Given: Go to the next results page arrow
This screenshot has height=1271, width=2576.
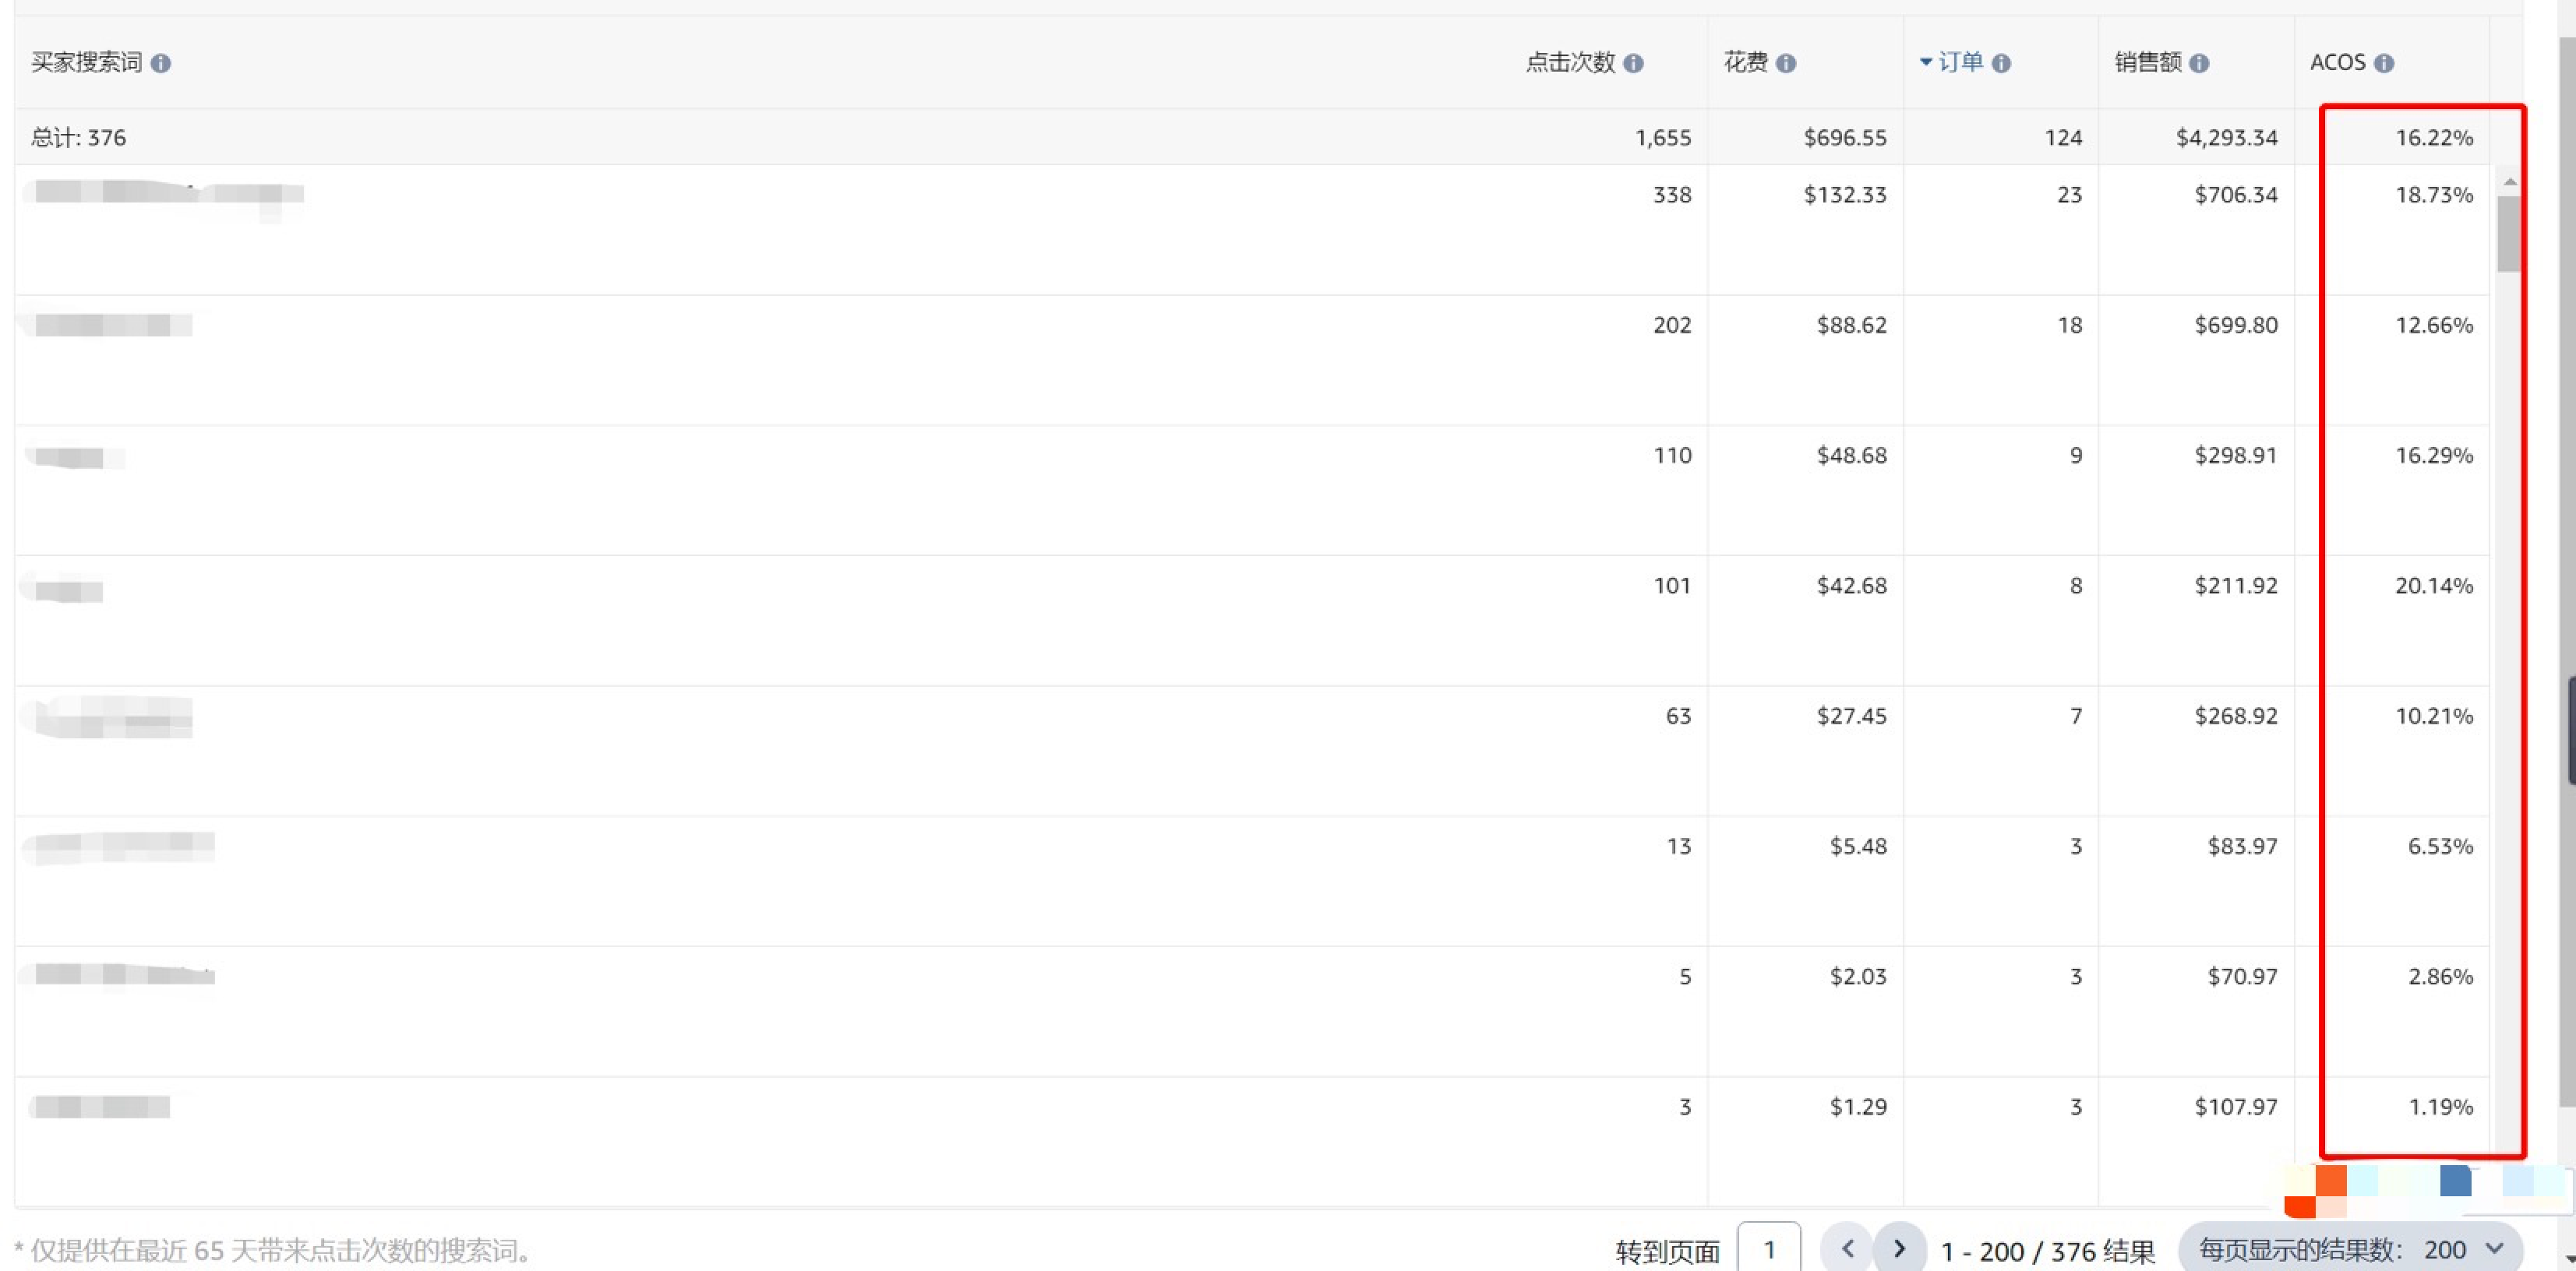Looking at the screenshot, I should 1899,1249.
